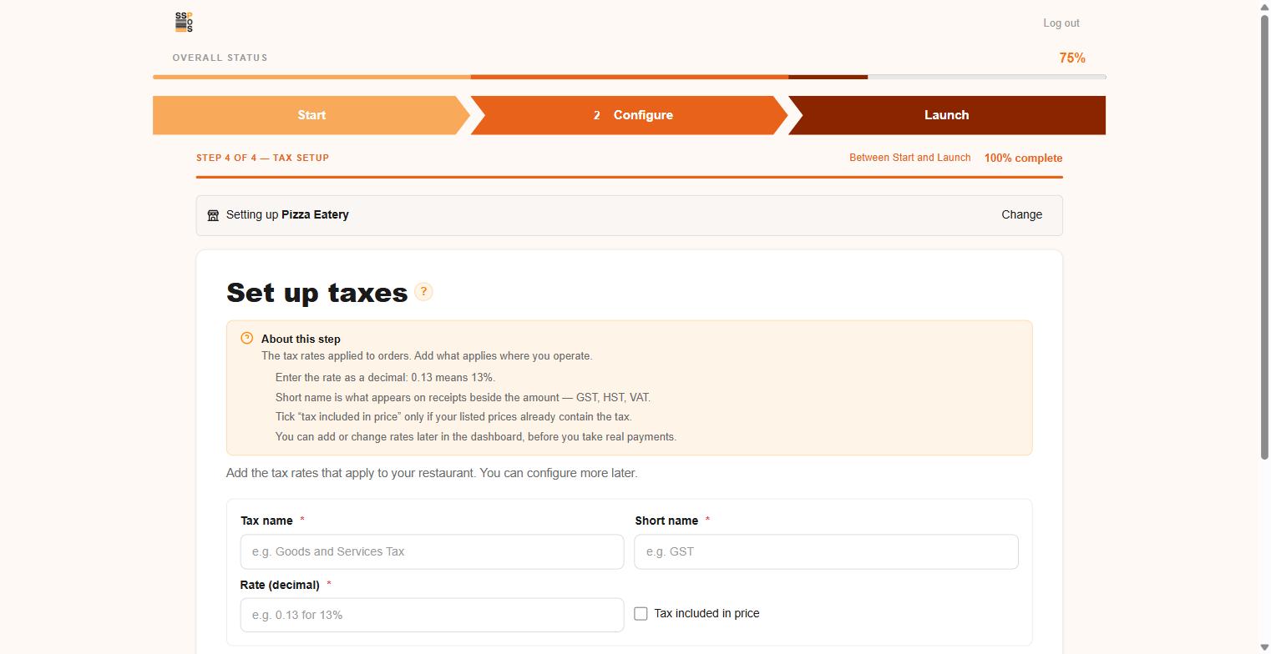
Task: Click the scrollbar up arrow
Action: pyautogui.click(x=1264, y=7)
